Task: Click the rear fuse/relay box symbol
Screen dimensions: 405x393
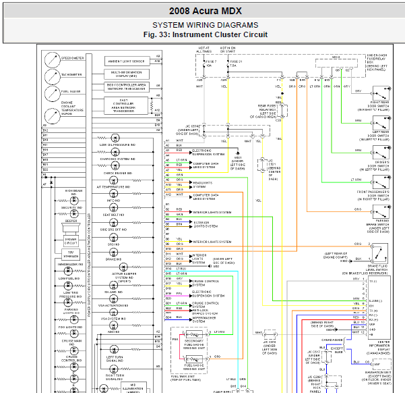Action: [283, 111]
